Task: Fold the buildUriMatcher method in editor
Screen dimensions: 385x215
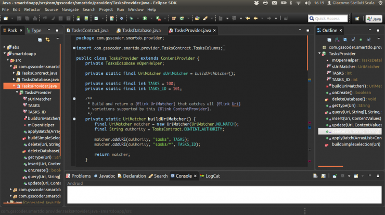Action: pos(74,119)
